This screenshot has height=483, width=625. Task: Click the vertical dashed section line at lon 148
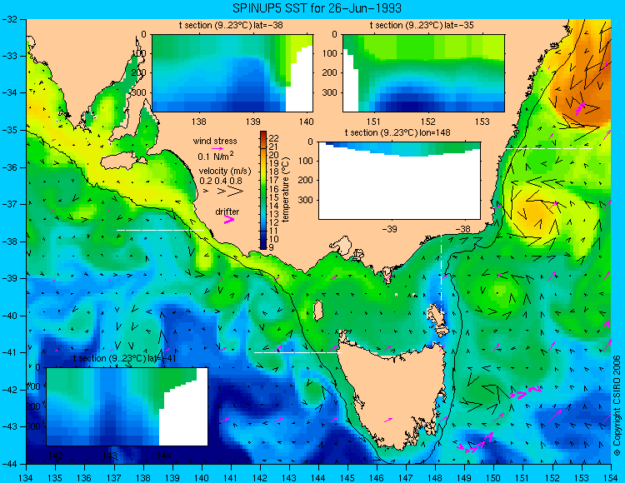coord(441,275)
